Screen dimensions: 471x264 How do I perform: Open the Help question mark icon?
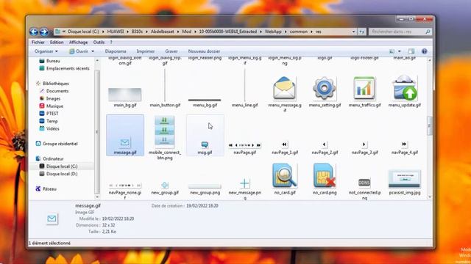424,51
